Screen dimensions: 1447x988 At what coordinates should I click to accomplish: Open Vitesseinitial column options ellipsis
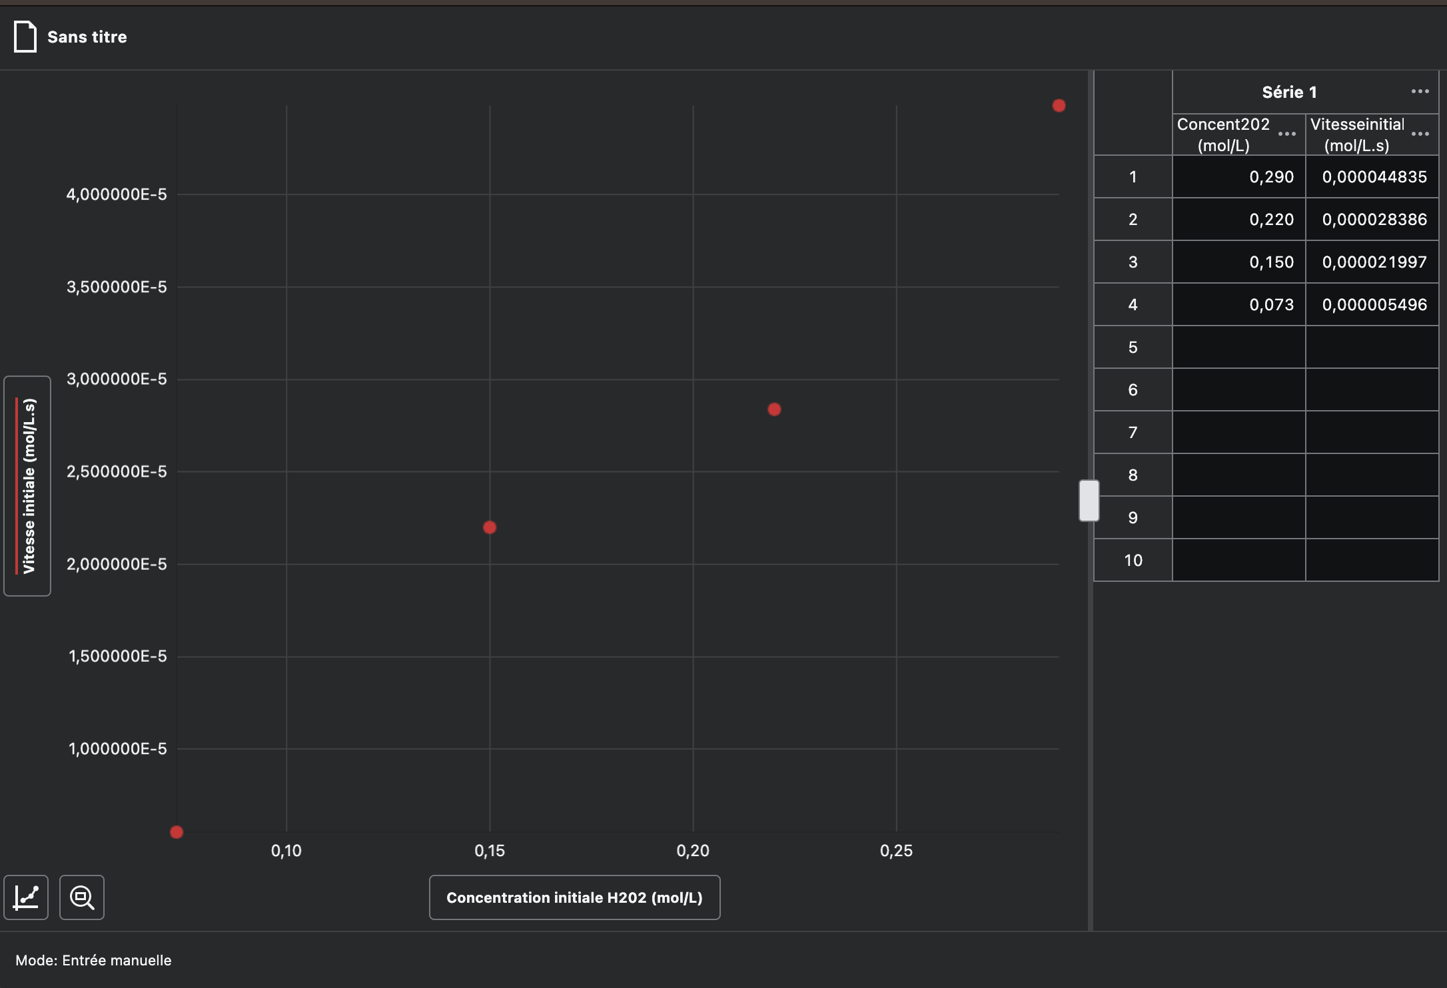(x=1420, y=134)
